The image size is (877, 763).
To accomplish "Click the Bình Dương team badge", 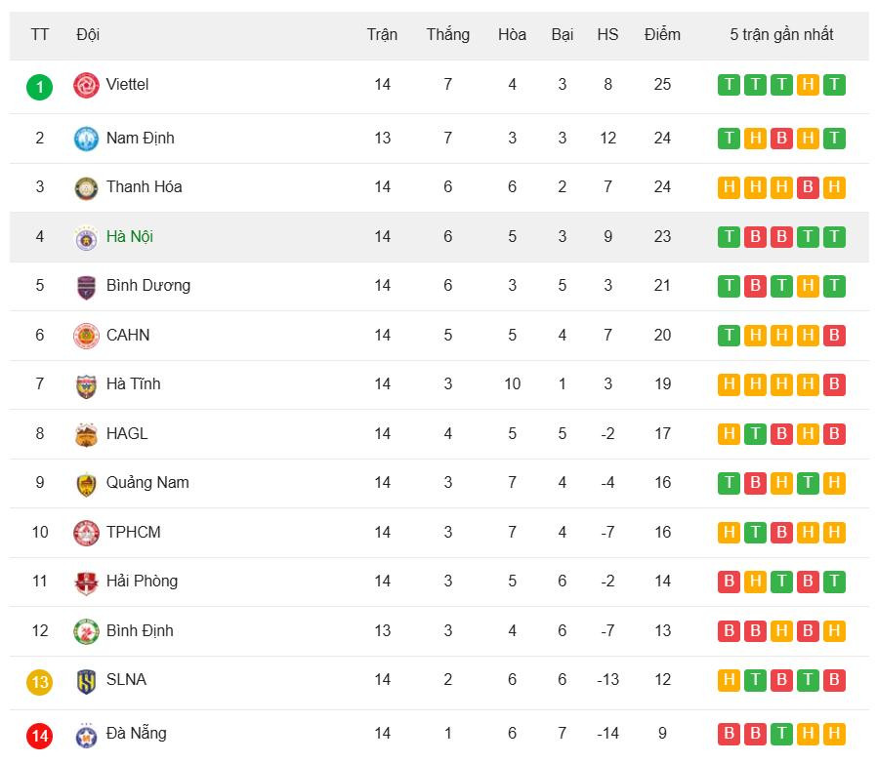I will pos(87,286).
